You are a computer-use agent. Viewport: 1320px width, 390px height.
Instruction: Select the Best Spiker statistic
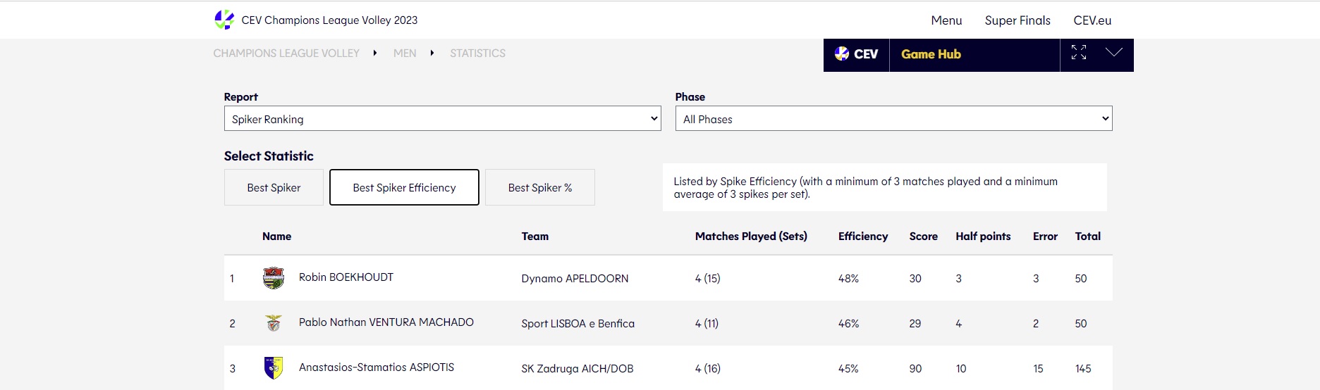[274, 188]
